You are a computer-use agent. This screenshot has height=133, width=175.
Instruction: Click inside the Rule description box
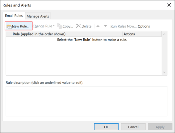[86, 101]
